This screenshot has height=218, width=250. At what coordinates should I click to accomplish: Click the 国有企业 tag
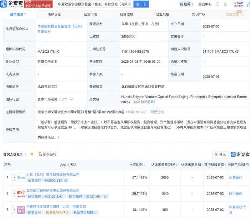coord(35,213)
